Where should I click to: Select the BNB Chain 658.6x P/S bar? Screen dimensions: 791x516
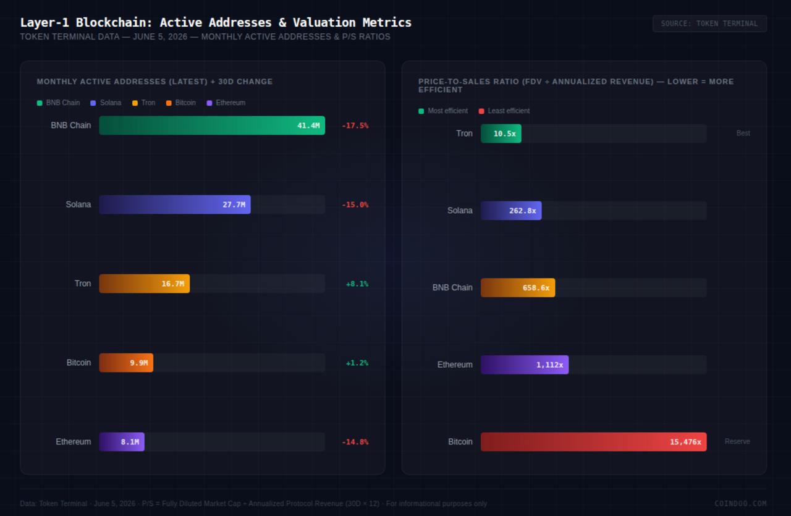(518, 287)
